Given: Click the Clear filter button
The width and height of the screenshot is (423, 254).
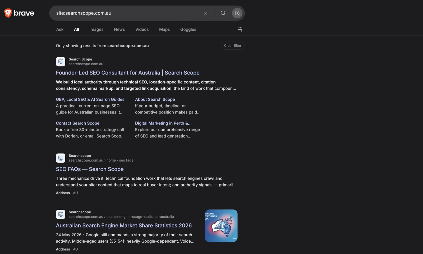Looking at the screenshot, I should click(x=233, y=46).
